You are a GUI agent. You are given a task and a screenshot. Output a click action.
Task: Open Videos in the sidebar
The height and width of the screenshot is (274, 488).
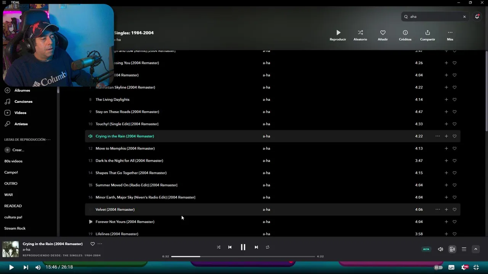tap(20, 113)
